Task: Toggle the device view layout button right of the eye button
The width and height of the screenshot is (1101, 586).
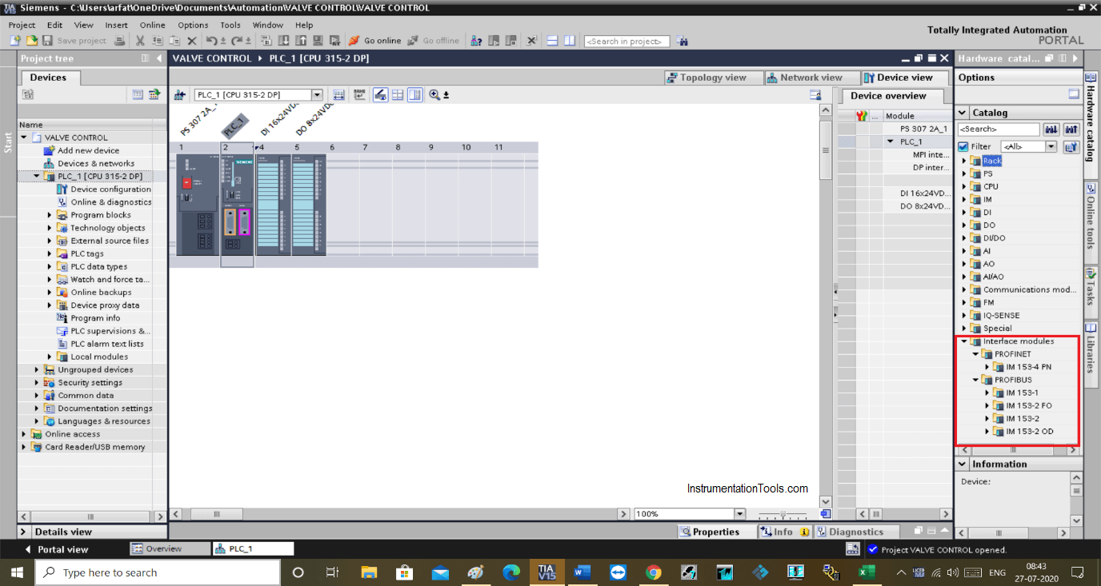Action: pos(396,94)
